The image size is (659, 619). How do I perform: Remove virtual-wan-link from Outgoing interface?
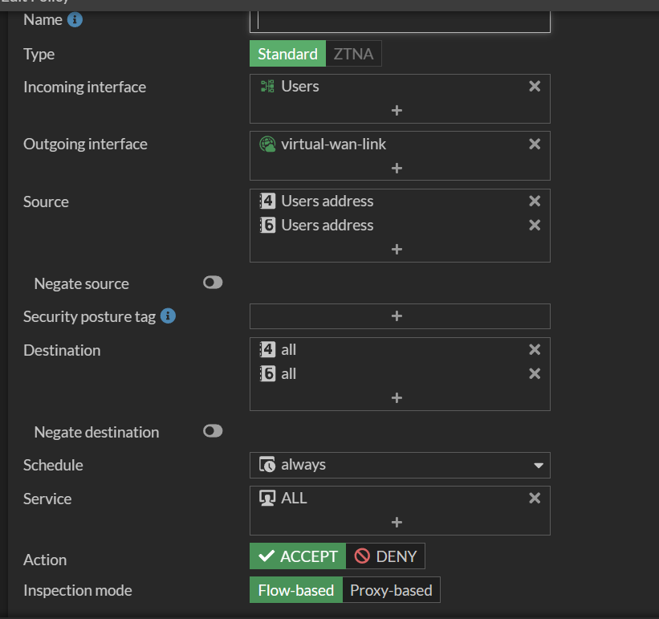[x=535, y=145]
